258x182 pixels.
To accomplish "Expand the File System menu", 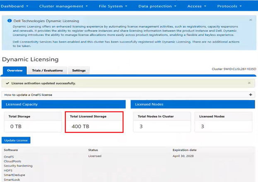I will (113, 6).
